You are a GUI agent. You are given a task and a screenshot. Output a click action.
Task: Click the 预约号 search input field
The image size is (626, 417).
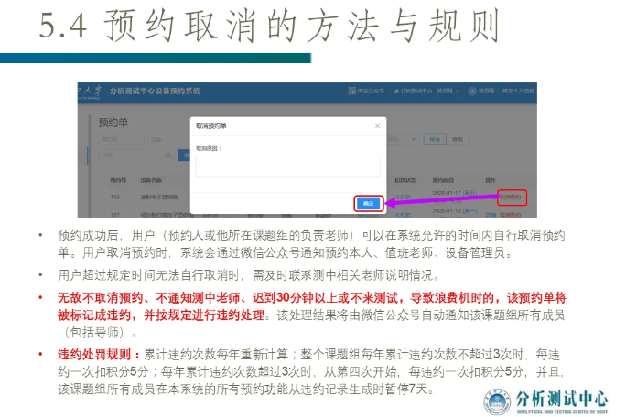pos(119,139)
